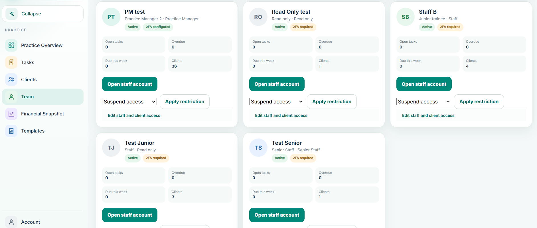Open Suspend access dropdown for Read Only test
537x228 pixels.
[x=277, y=102]
